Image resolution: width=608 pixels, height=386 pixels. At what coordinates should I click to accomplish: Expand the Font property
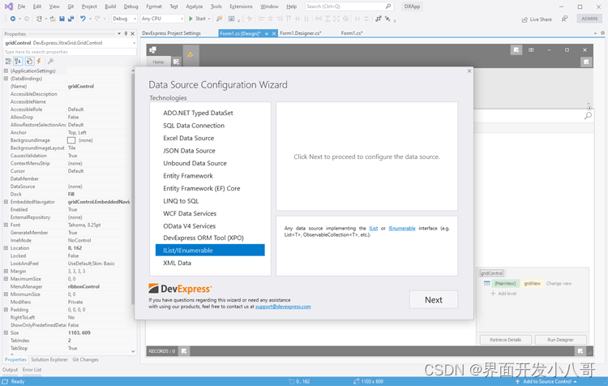click(6, 225)
